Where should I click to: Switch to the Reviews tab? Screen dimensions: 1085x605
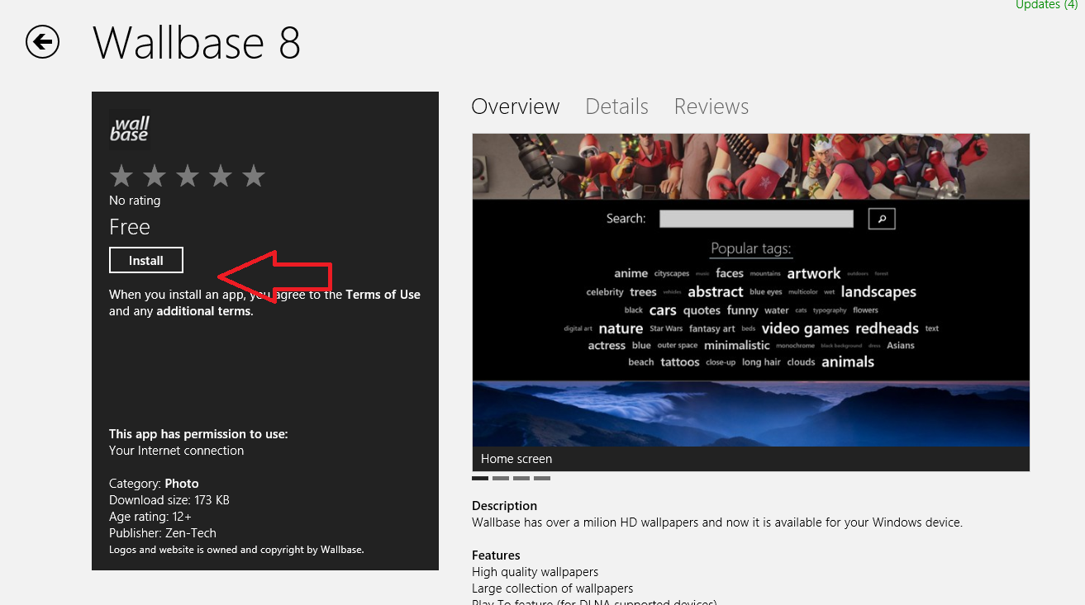pyautogui.click(x=711, y=106)
